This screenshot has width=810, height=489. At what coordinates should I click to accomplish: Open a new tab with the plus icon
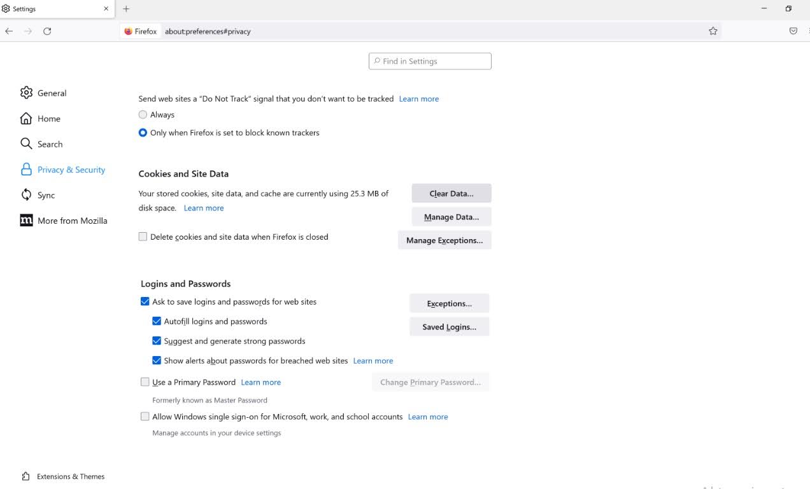point(126,9)
